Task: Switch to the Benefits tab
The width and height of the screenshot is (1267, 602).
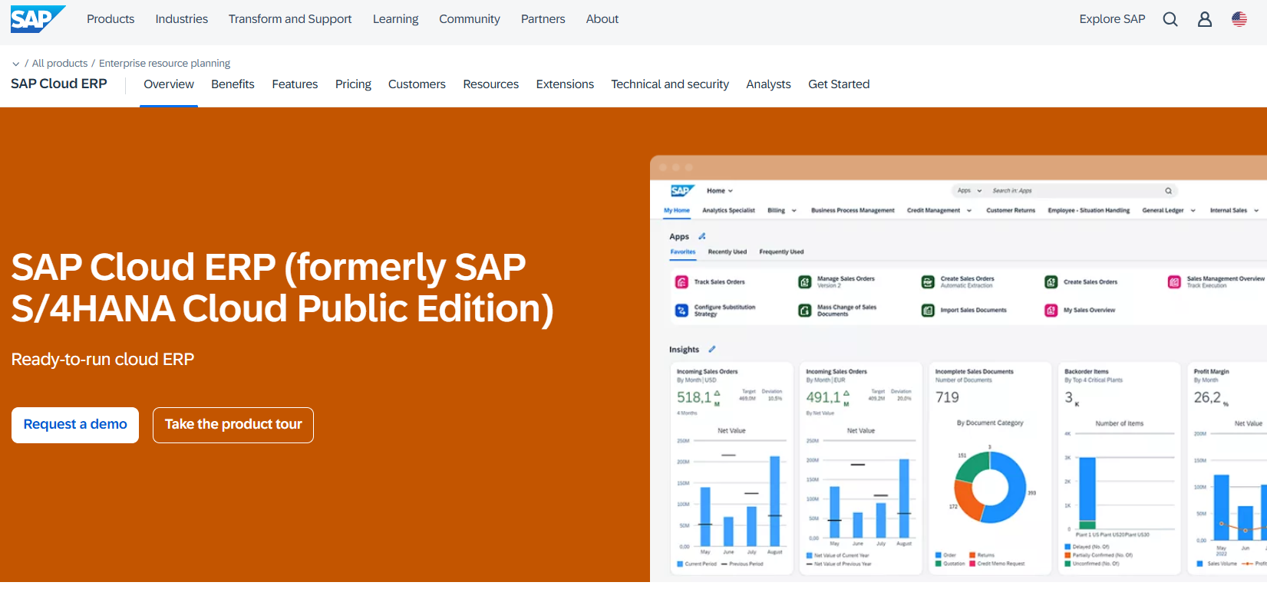Action: (x=233, y=84)
